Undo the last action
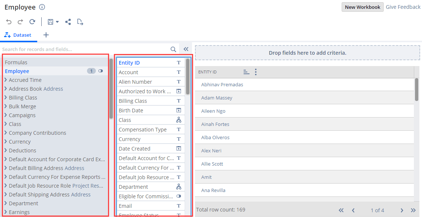 (x=8, y=22)
